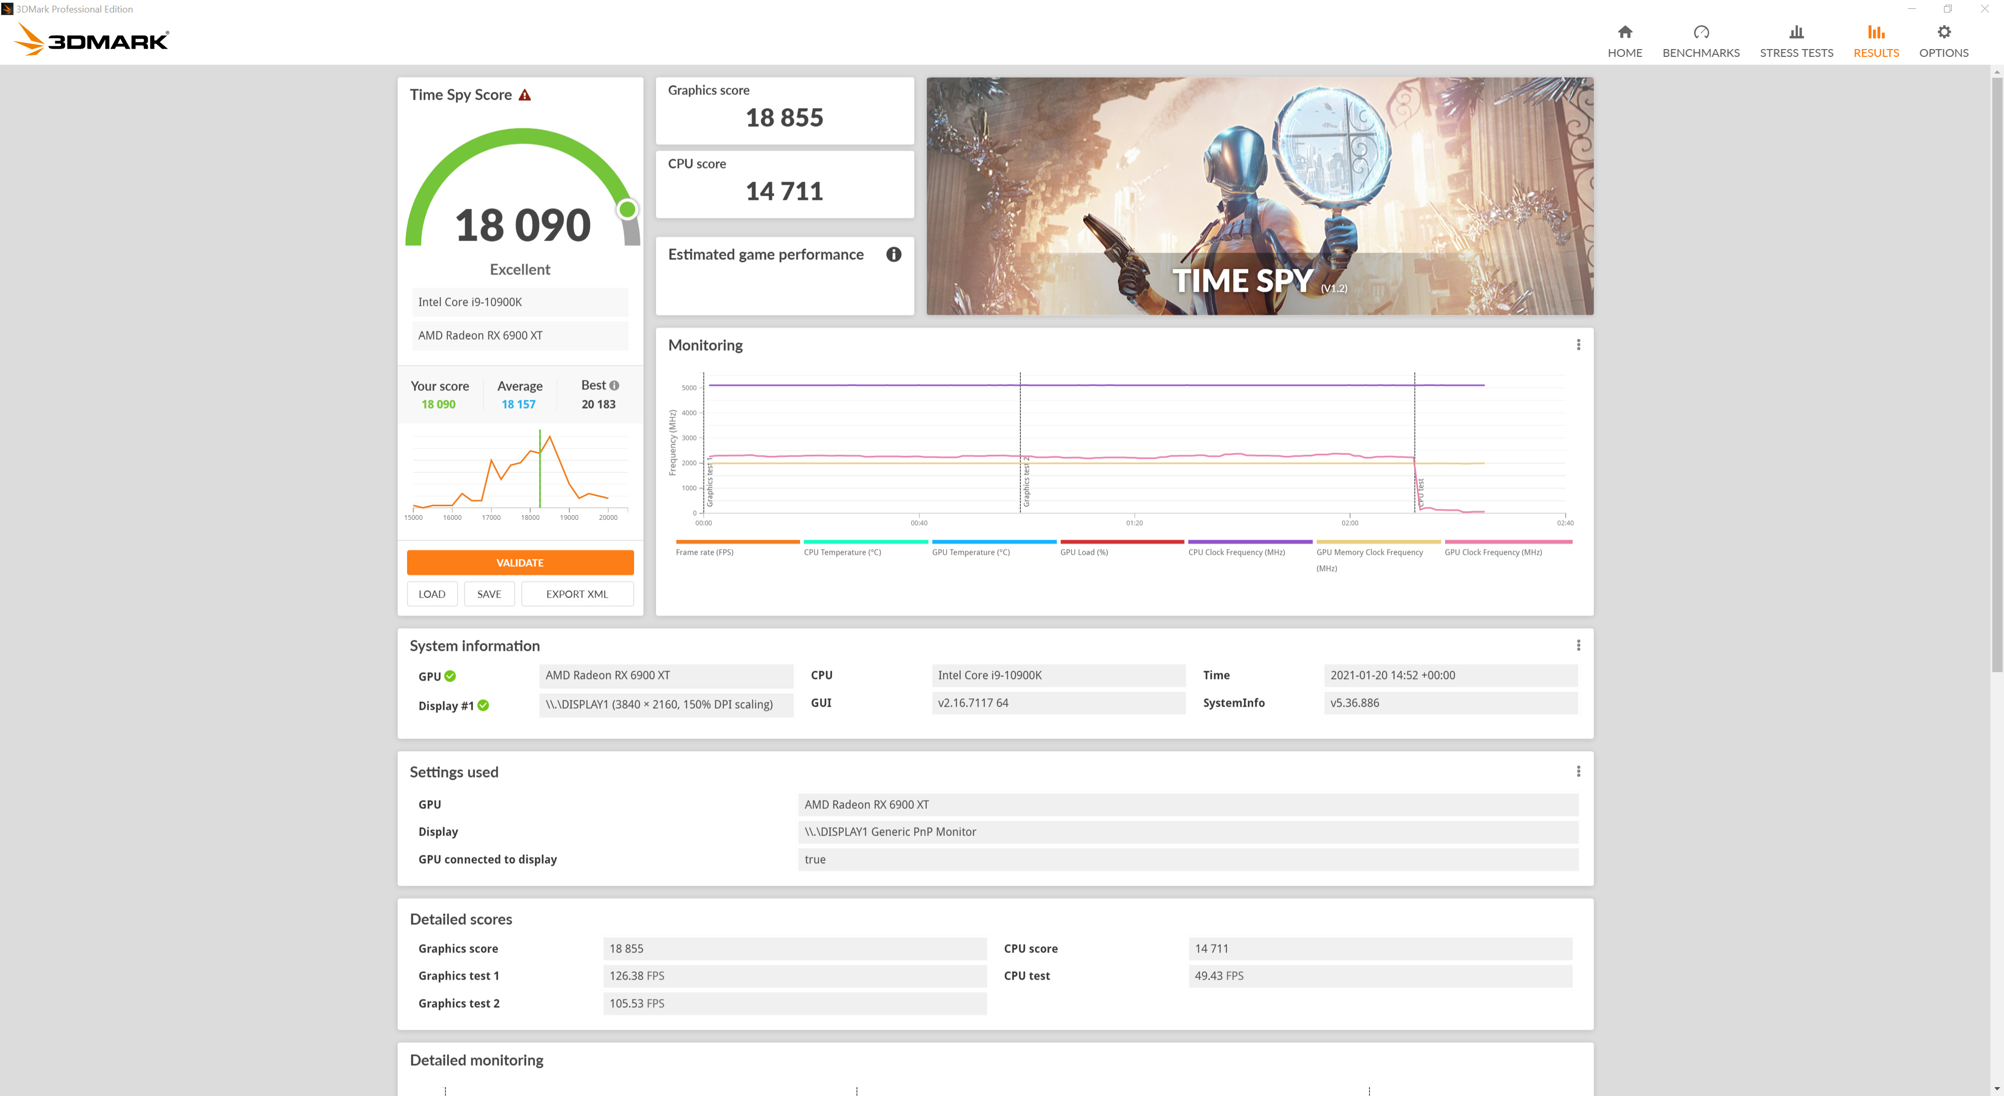Click the Time Spy score warning icon
Screen dimensions: 2004x1096
pyautogui.click(x=525, y=95)
